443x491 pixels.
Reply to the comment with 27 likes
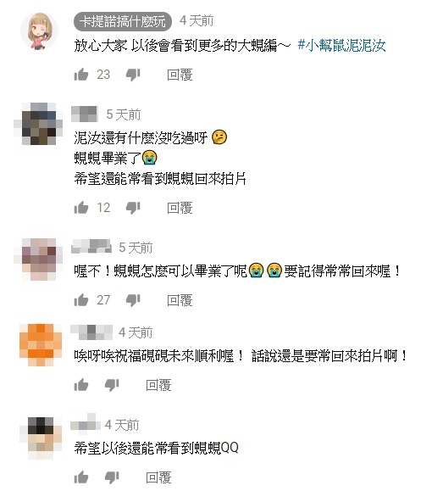(x=180, y=300)
